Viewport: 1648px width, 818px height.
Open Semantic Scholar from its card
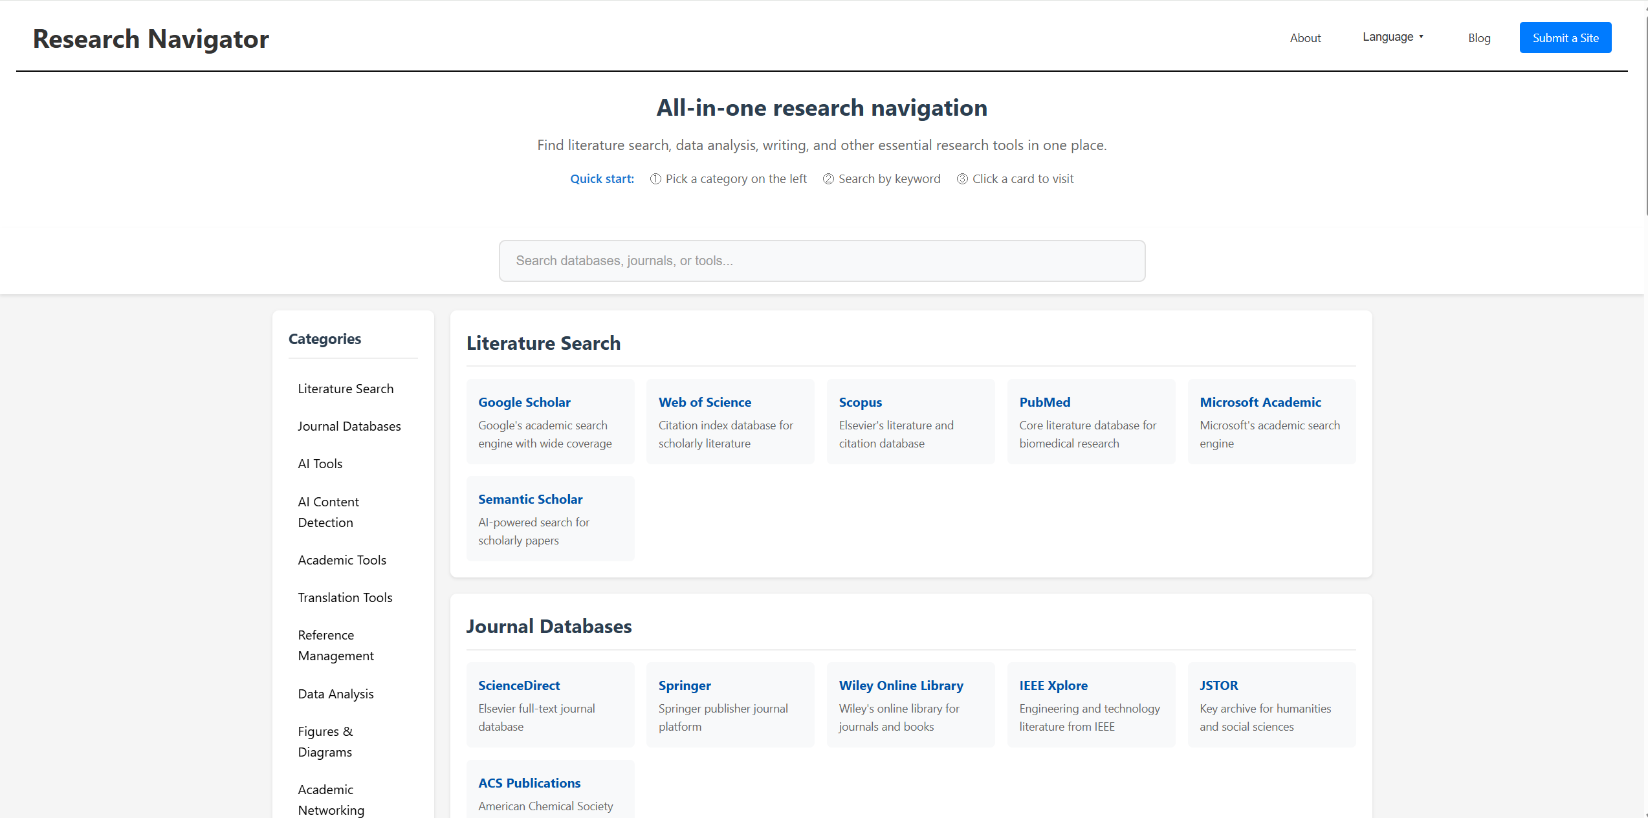(x=530, y=499)
